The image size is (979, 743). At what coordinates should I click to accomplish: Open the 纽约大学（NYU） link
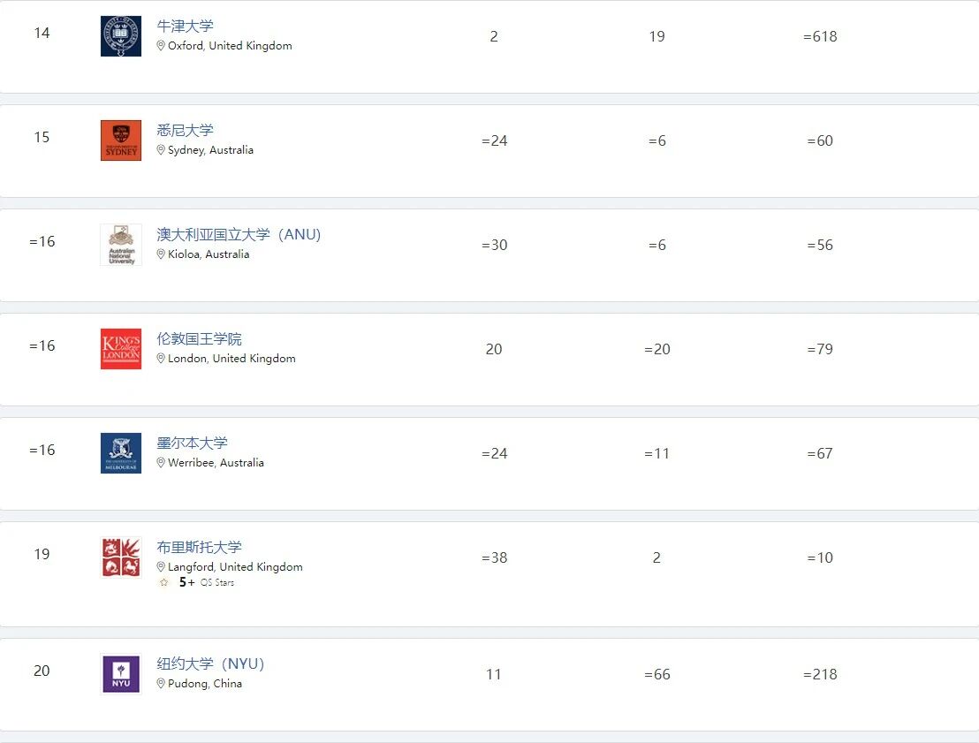210,664
